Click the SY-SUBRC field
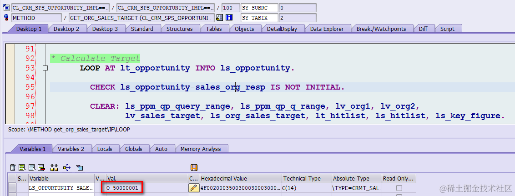The height and width of the screenshot is (196, 515). [x=259, y=8]
